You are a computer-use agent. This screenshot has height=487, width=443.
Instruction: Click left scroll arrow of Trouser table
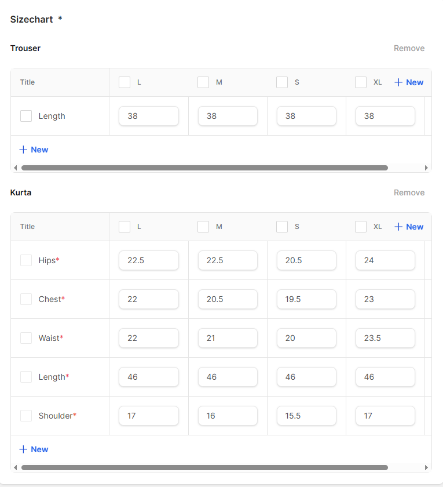tap(15, 168)
